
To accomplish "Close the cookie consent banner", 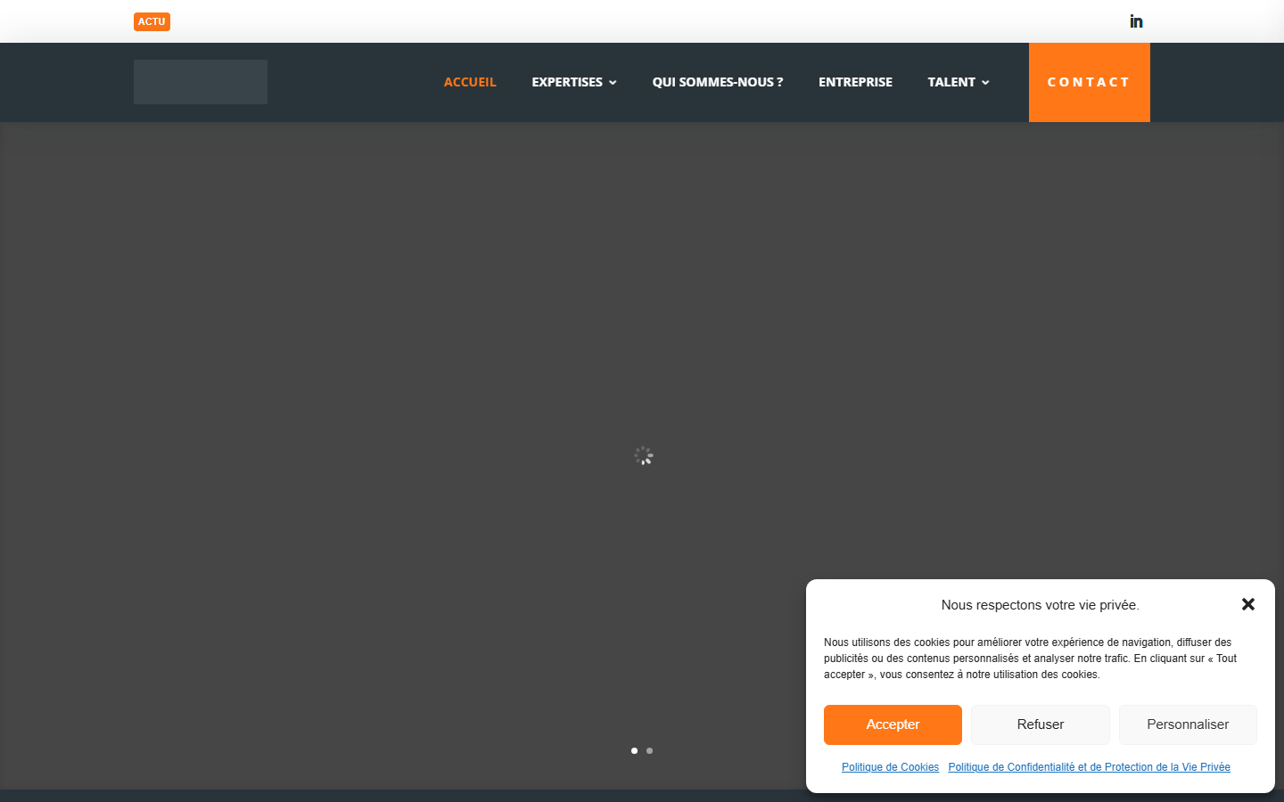I will click(1248, 604).
